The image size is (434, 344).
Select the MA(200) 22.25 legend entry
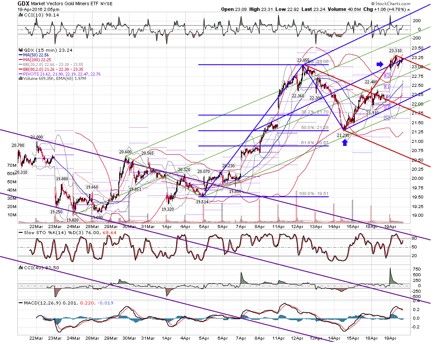(x=35, y=60)
